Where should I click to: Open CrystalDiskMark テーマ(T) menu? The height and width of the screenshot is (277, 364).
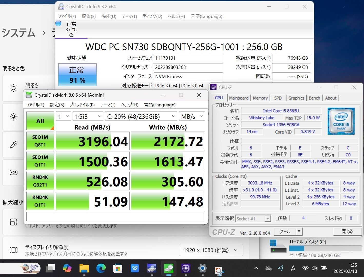coord(108,105)
